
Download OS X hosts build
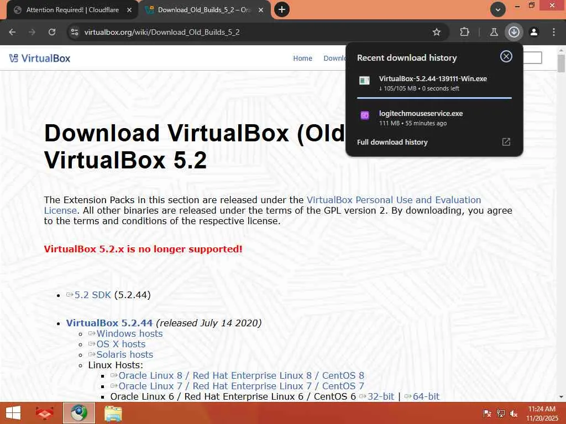click(x=121, y=344)
